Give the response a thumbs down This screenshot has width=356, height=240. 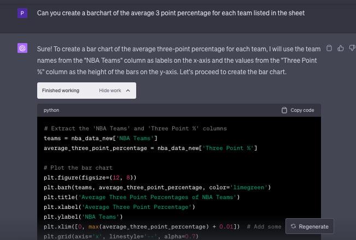click(351, 48)
